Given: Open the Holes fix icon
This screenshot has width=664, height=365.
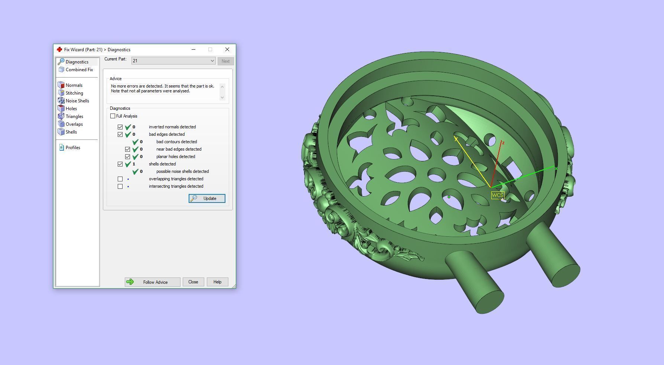Looking at the screenshot, I should [x=61, y=109].
